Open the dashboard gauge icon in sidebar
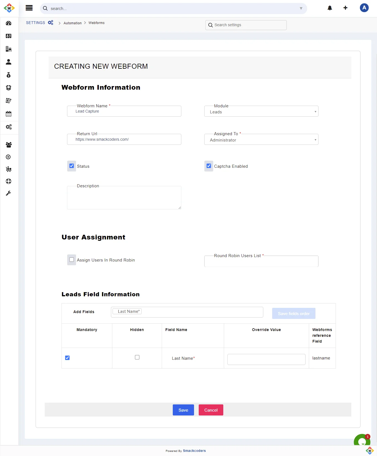The image size is (377, 456). 9,23
